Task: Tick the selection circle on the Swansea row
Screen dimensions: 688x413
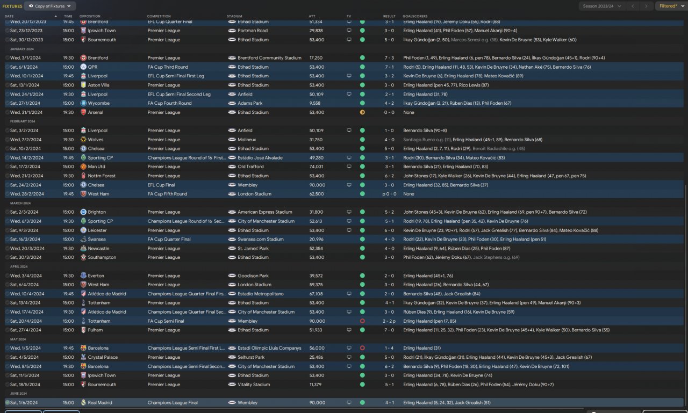Action: 8,240
